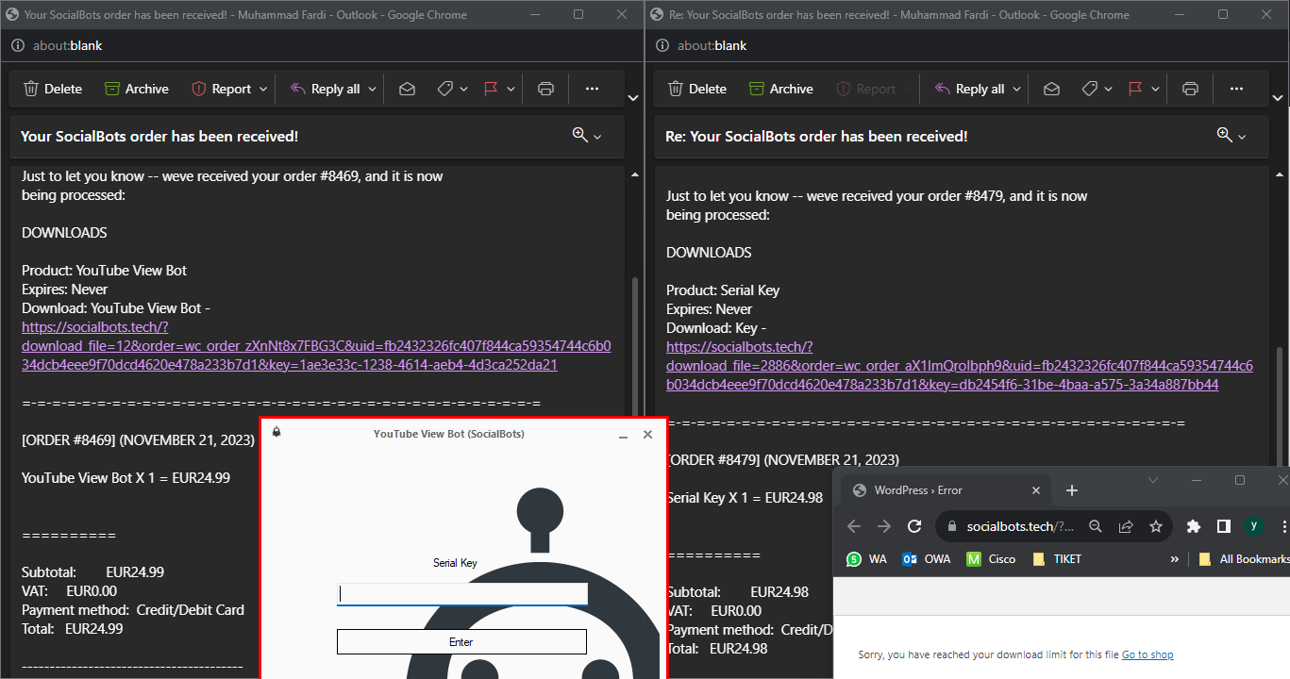Go back in the WordPress Chrome window
1290x679 pixels.
point(854,526)
